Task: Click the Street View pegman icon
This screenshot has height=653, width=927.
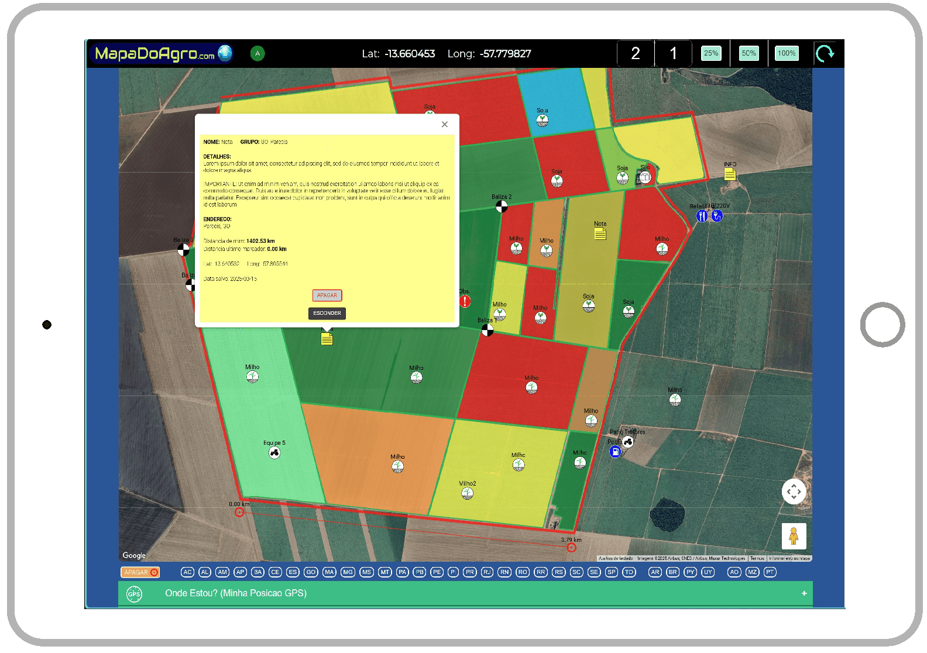Action: pos(794,535)
